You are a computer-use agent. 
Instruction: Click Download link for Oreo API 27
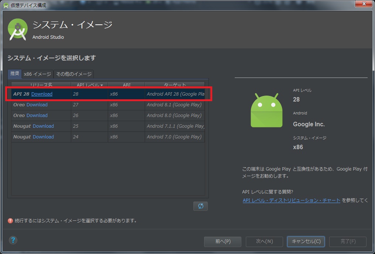(37, 105)
